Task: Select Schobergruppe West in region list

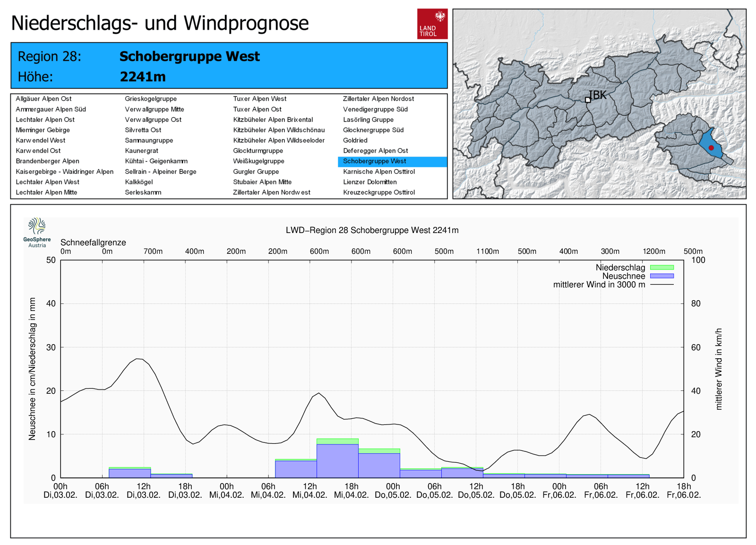Action: [x=374, y=161]
